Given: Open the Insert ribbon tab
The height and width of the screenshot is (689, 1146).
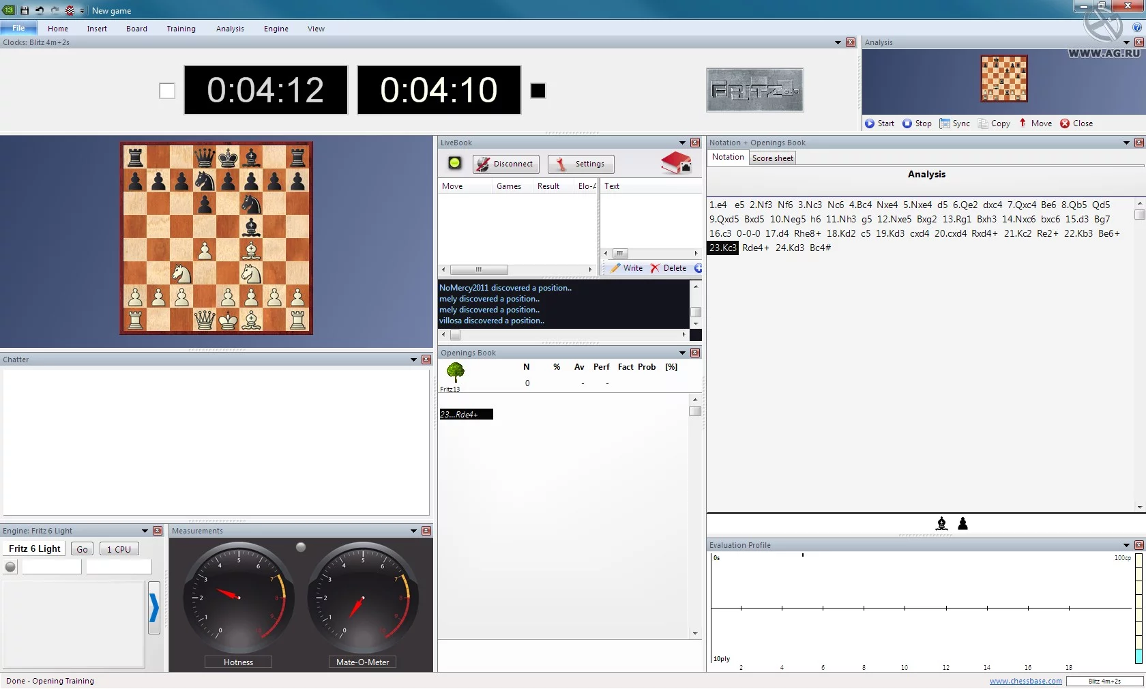Looking at the screenshot, I should click(97, 29).
